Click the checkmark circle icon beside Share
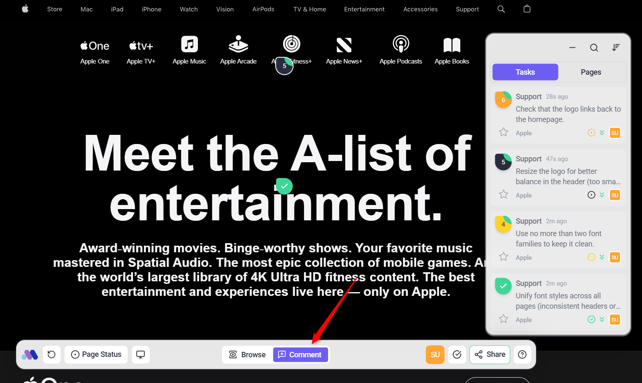The width and height of the screenshot is (642, 383). (457, 355)
